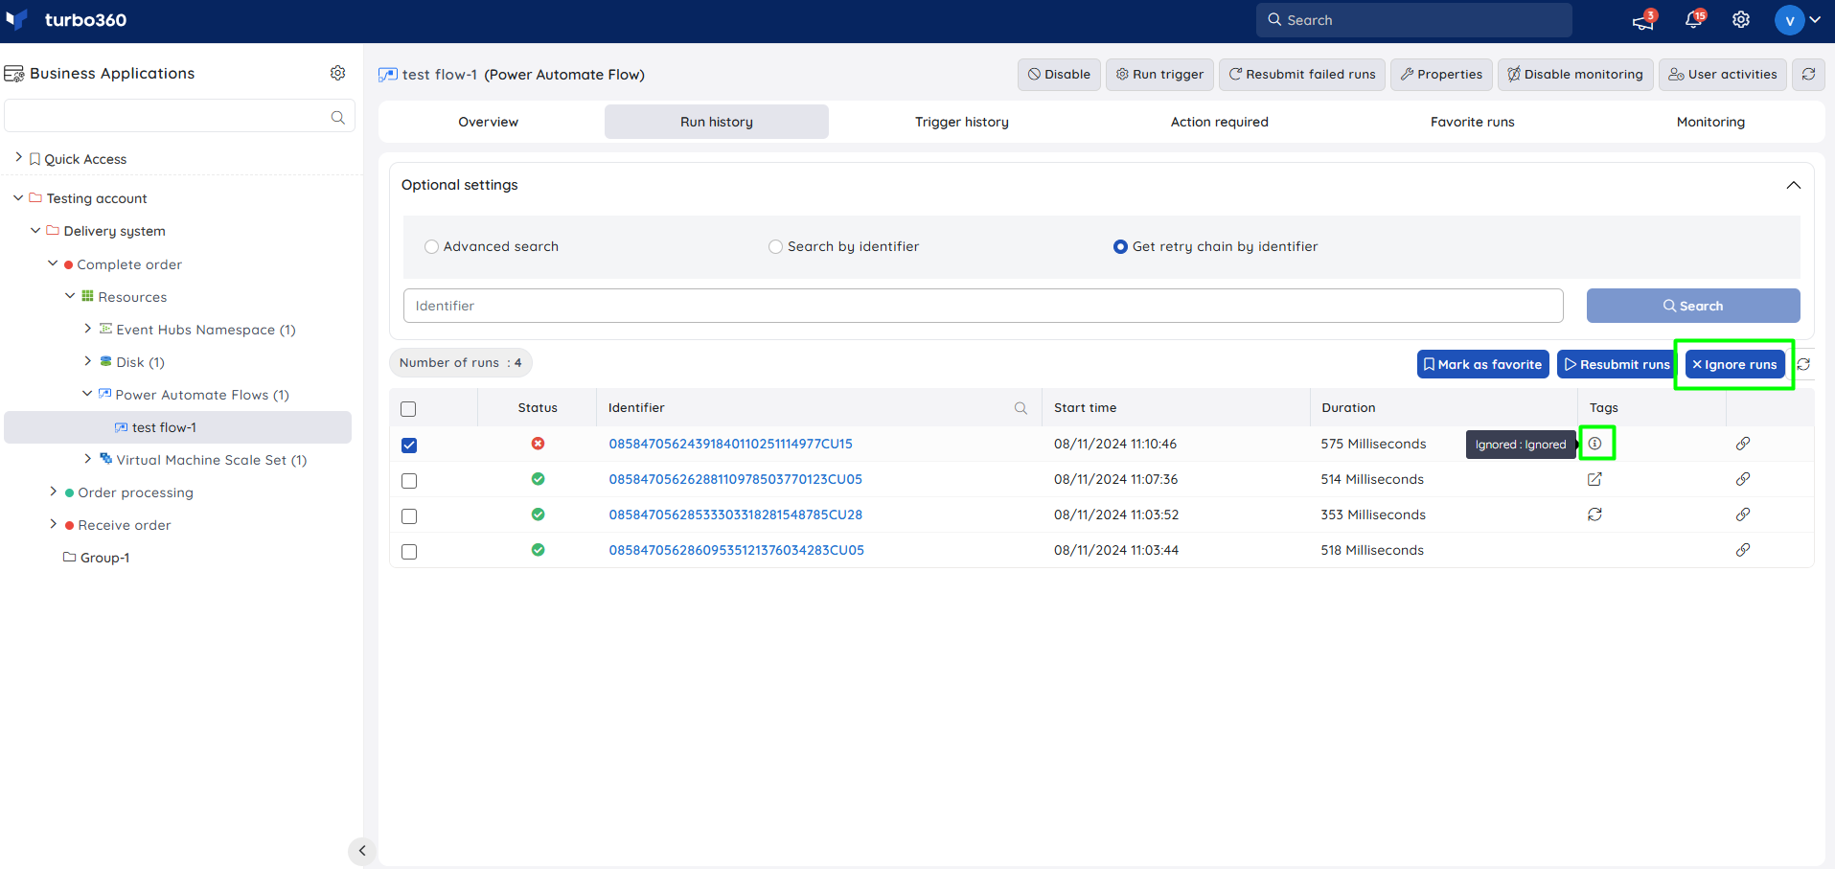Refresh the flow using top-right refresh icon
The width and height of the screenshot is (1835, 869).
pyautogui.click(x=1808, y=74)
